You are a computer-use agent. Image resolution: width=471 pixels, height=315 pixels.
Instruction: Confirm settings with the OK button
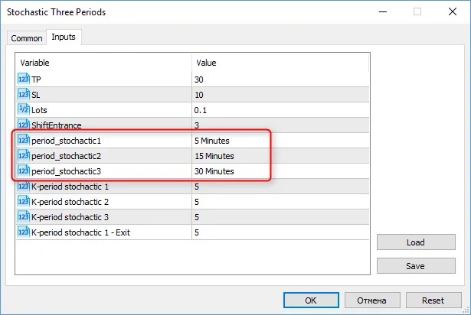coord(310,300)
